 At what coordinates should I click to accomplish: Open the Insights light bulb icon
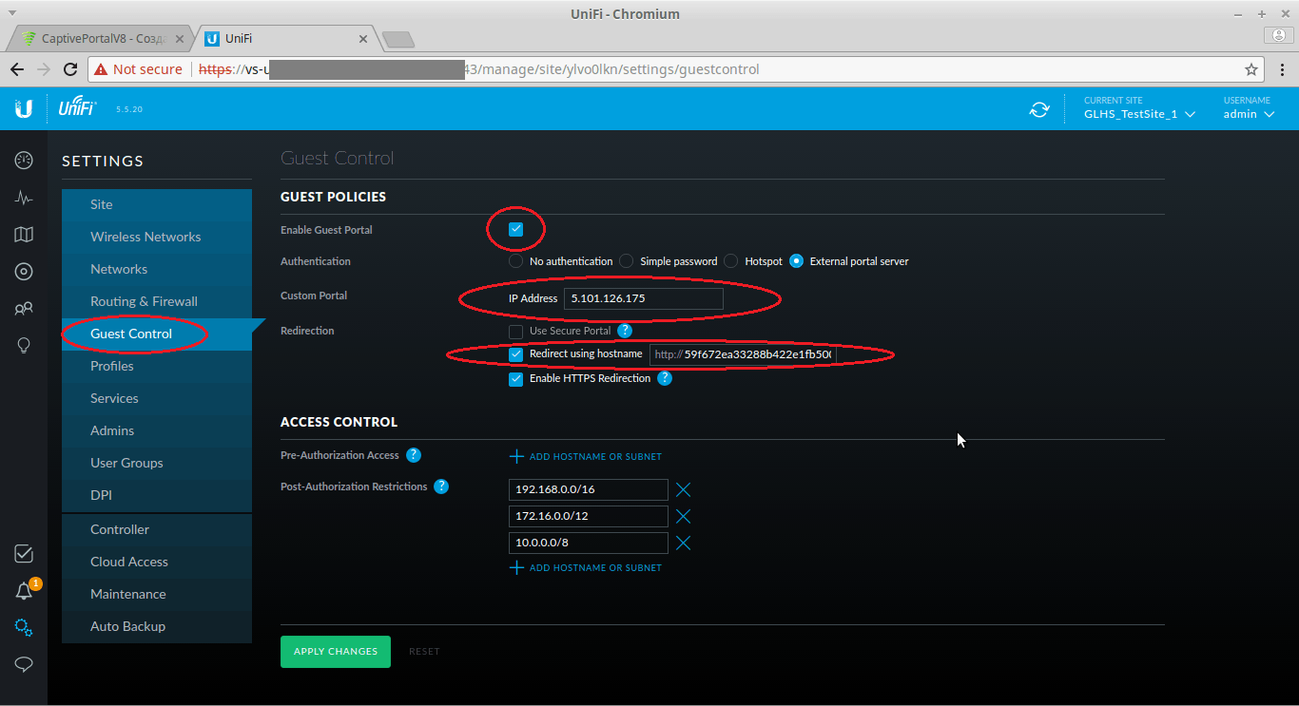(24, 345)
